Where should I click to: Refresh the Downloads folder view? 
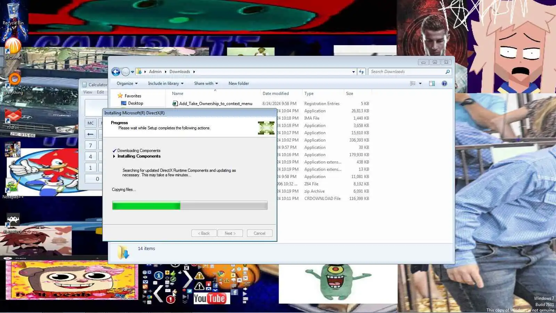coord(361,72)
